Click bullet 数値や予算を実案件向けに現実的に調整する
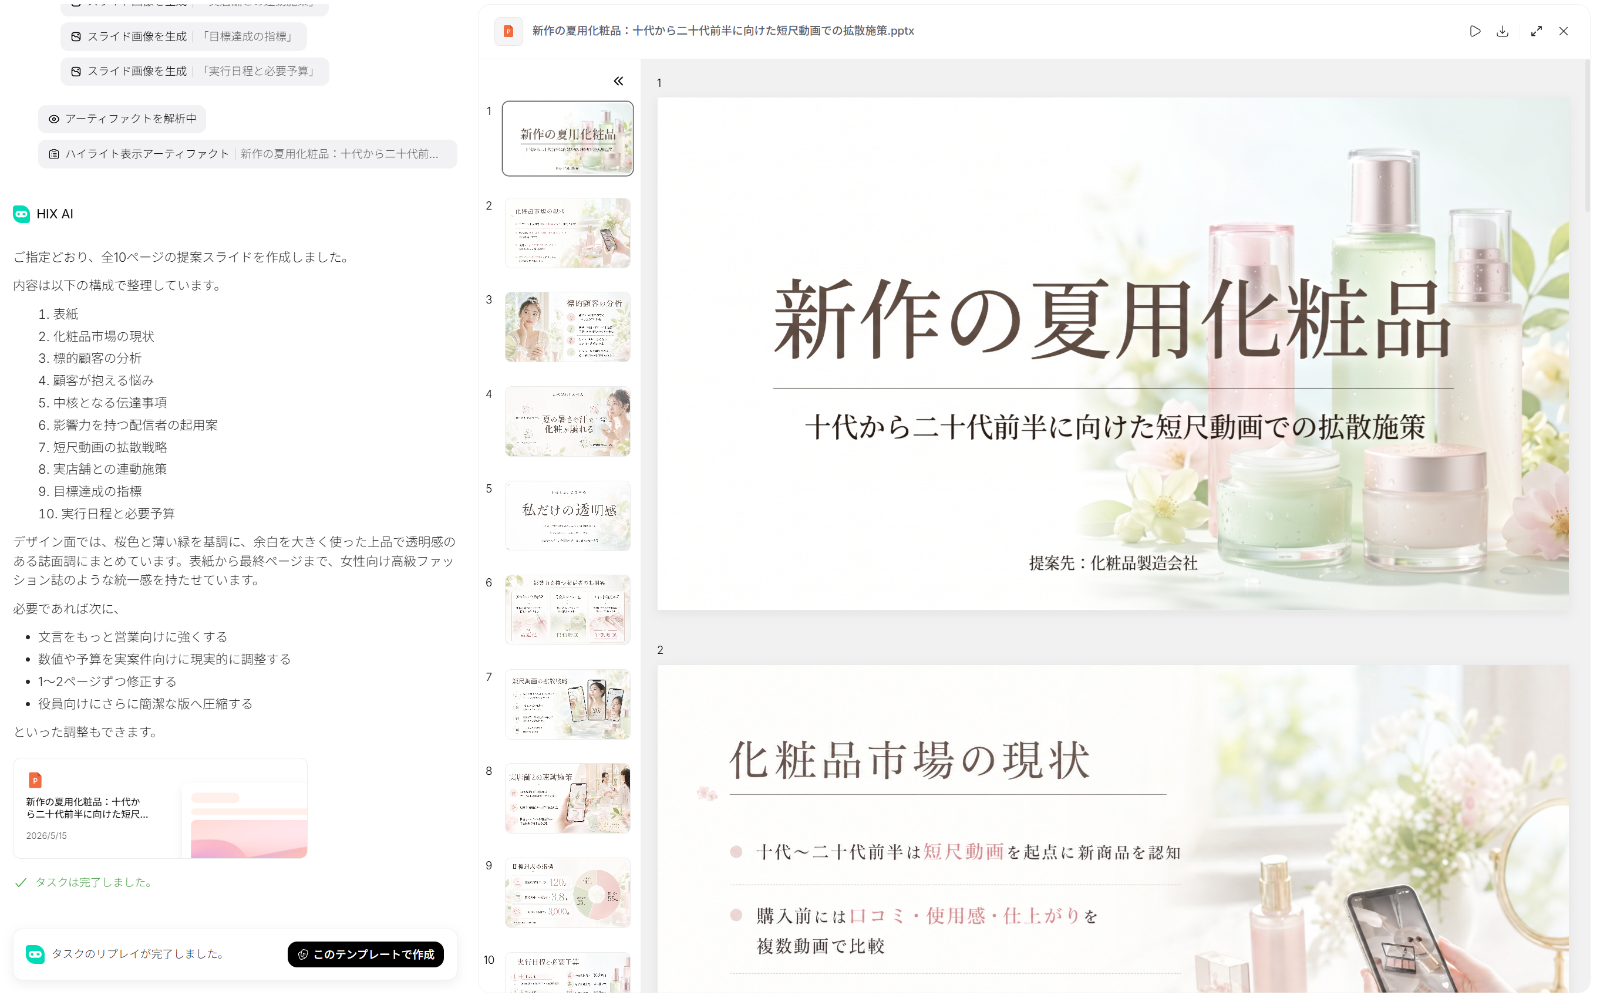This screenshot has width=1600, height=1002. (164, 659)
